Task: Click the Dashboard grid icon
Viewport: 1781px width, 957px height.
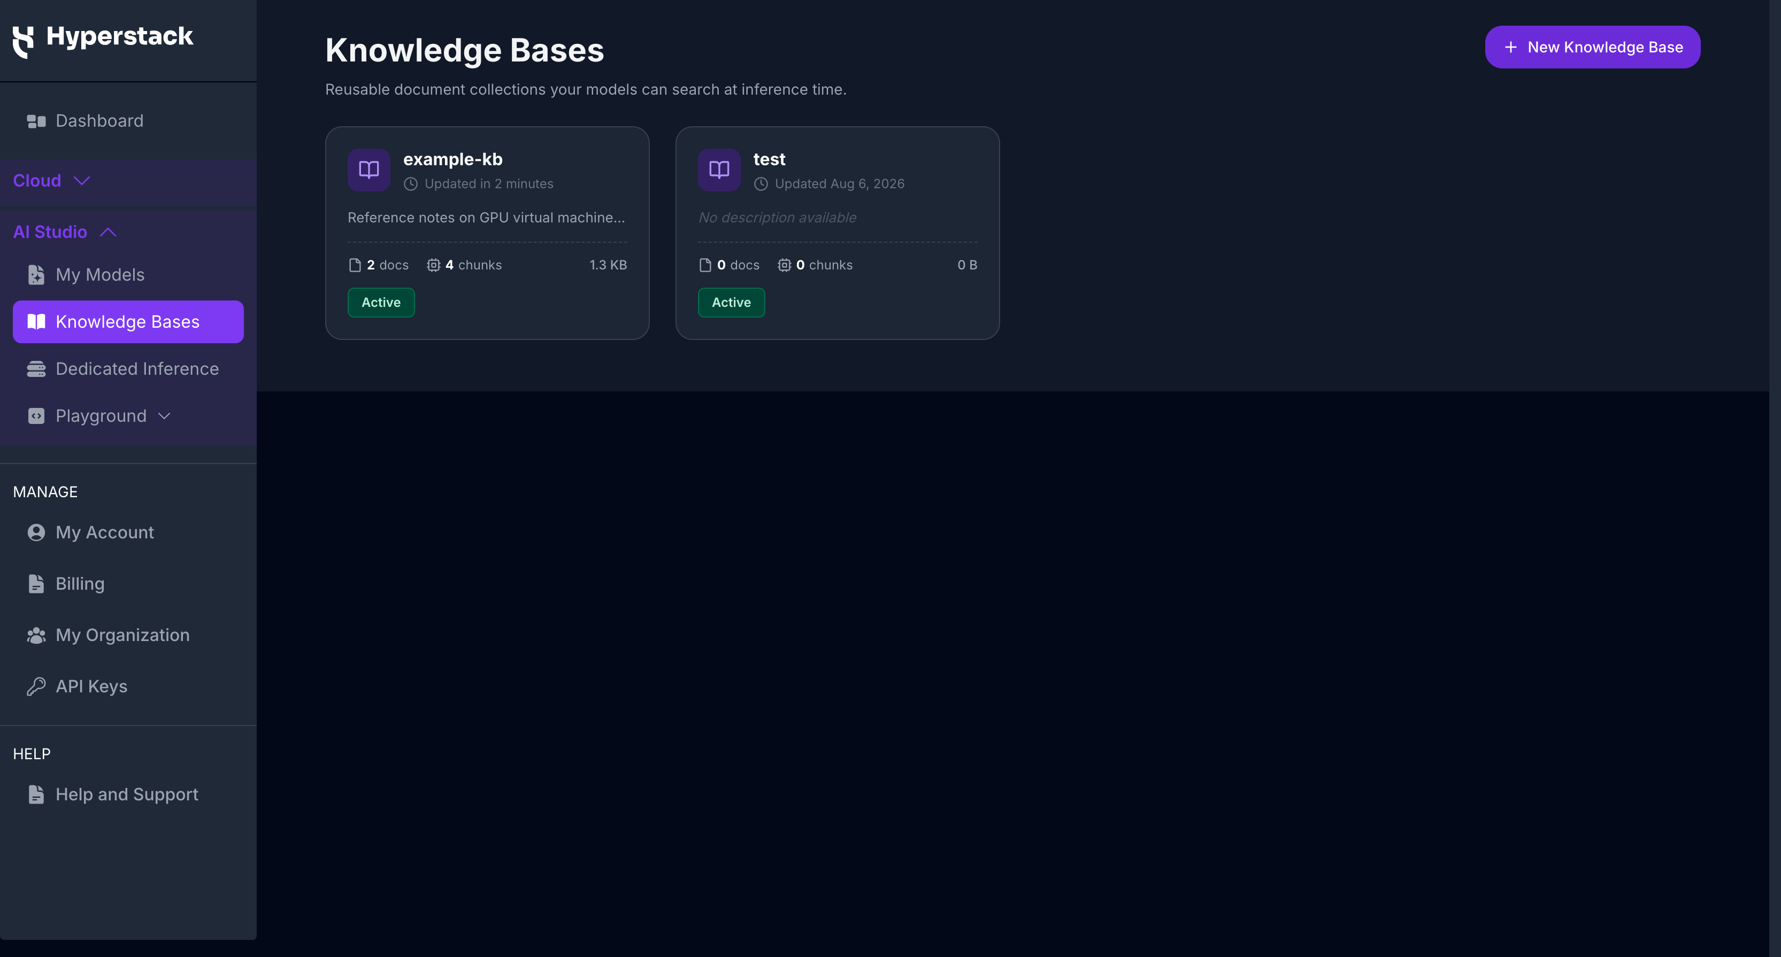Action: (x=36, y=121)
